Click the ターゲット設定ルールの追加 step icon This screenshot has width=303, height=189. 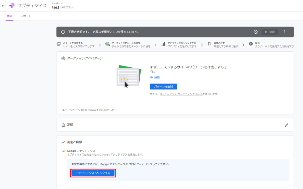point(107,44)
